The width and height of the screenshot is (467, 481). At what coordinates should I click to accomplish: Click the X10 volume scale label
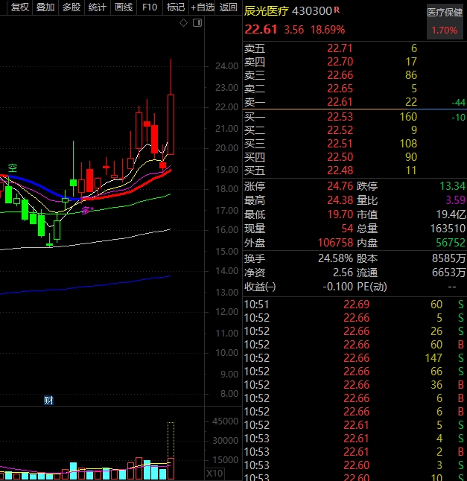(215, 473)
